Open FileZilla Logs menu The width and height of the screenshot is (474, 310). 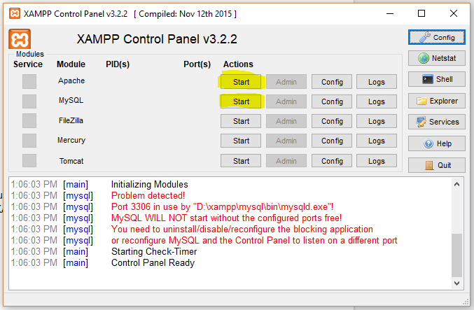tap(377, 121)
